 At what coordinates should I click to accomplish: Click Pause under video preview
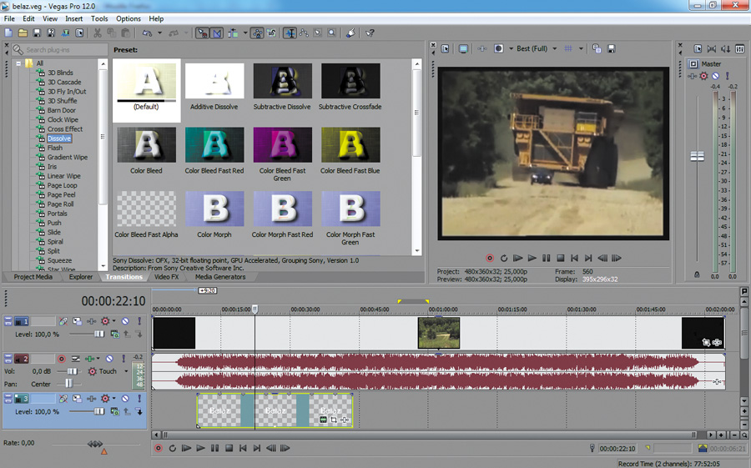coord(546,258)
